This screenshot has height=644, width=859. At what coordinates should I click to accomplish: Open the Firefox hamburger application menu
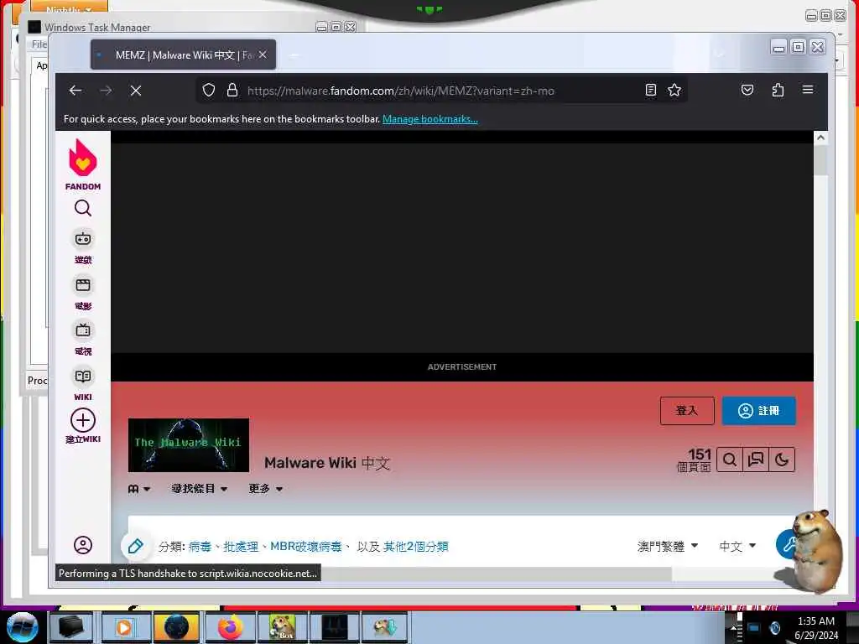point(808,89)
